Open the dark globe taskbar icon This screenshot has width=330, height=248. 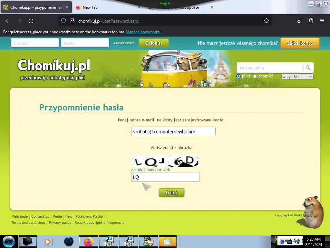[69, 242]
